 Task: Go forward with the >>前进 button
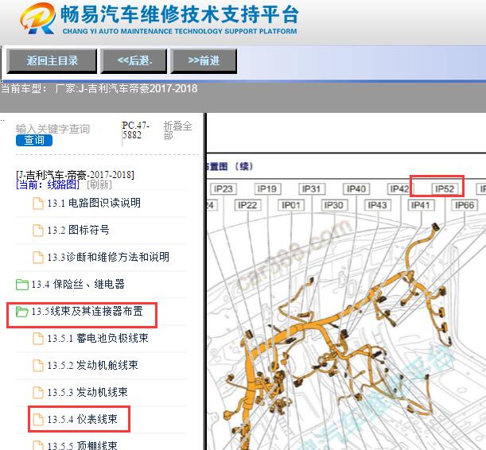[x=204, y=60]
